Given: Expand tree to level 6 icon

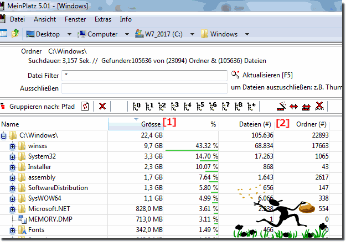Looking at the screenshot, I should pyautogui.click(x=213, y=106).
